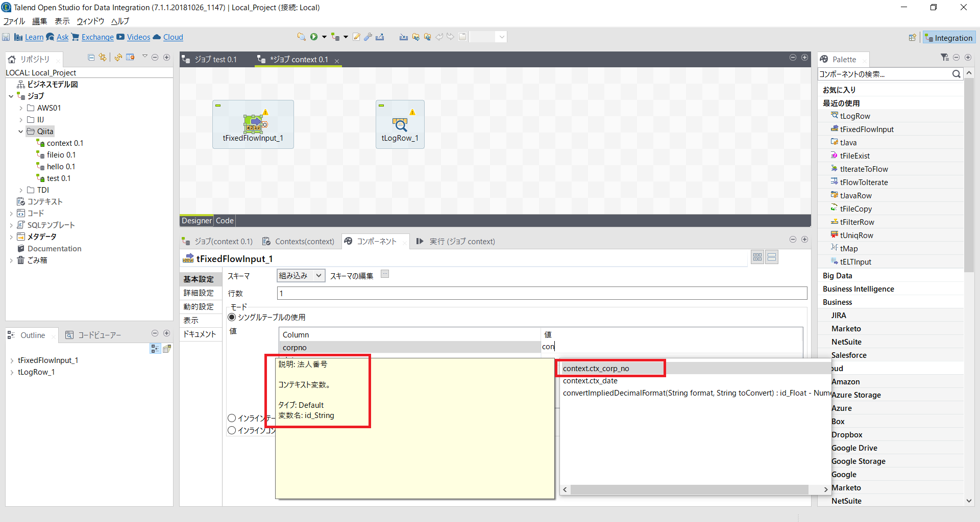Collapse the Qiita folder in the repository
Screen dimensions: 980x522
[21, 131]
